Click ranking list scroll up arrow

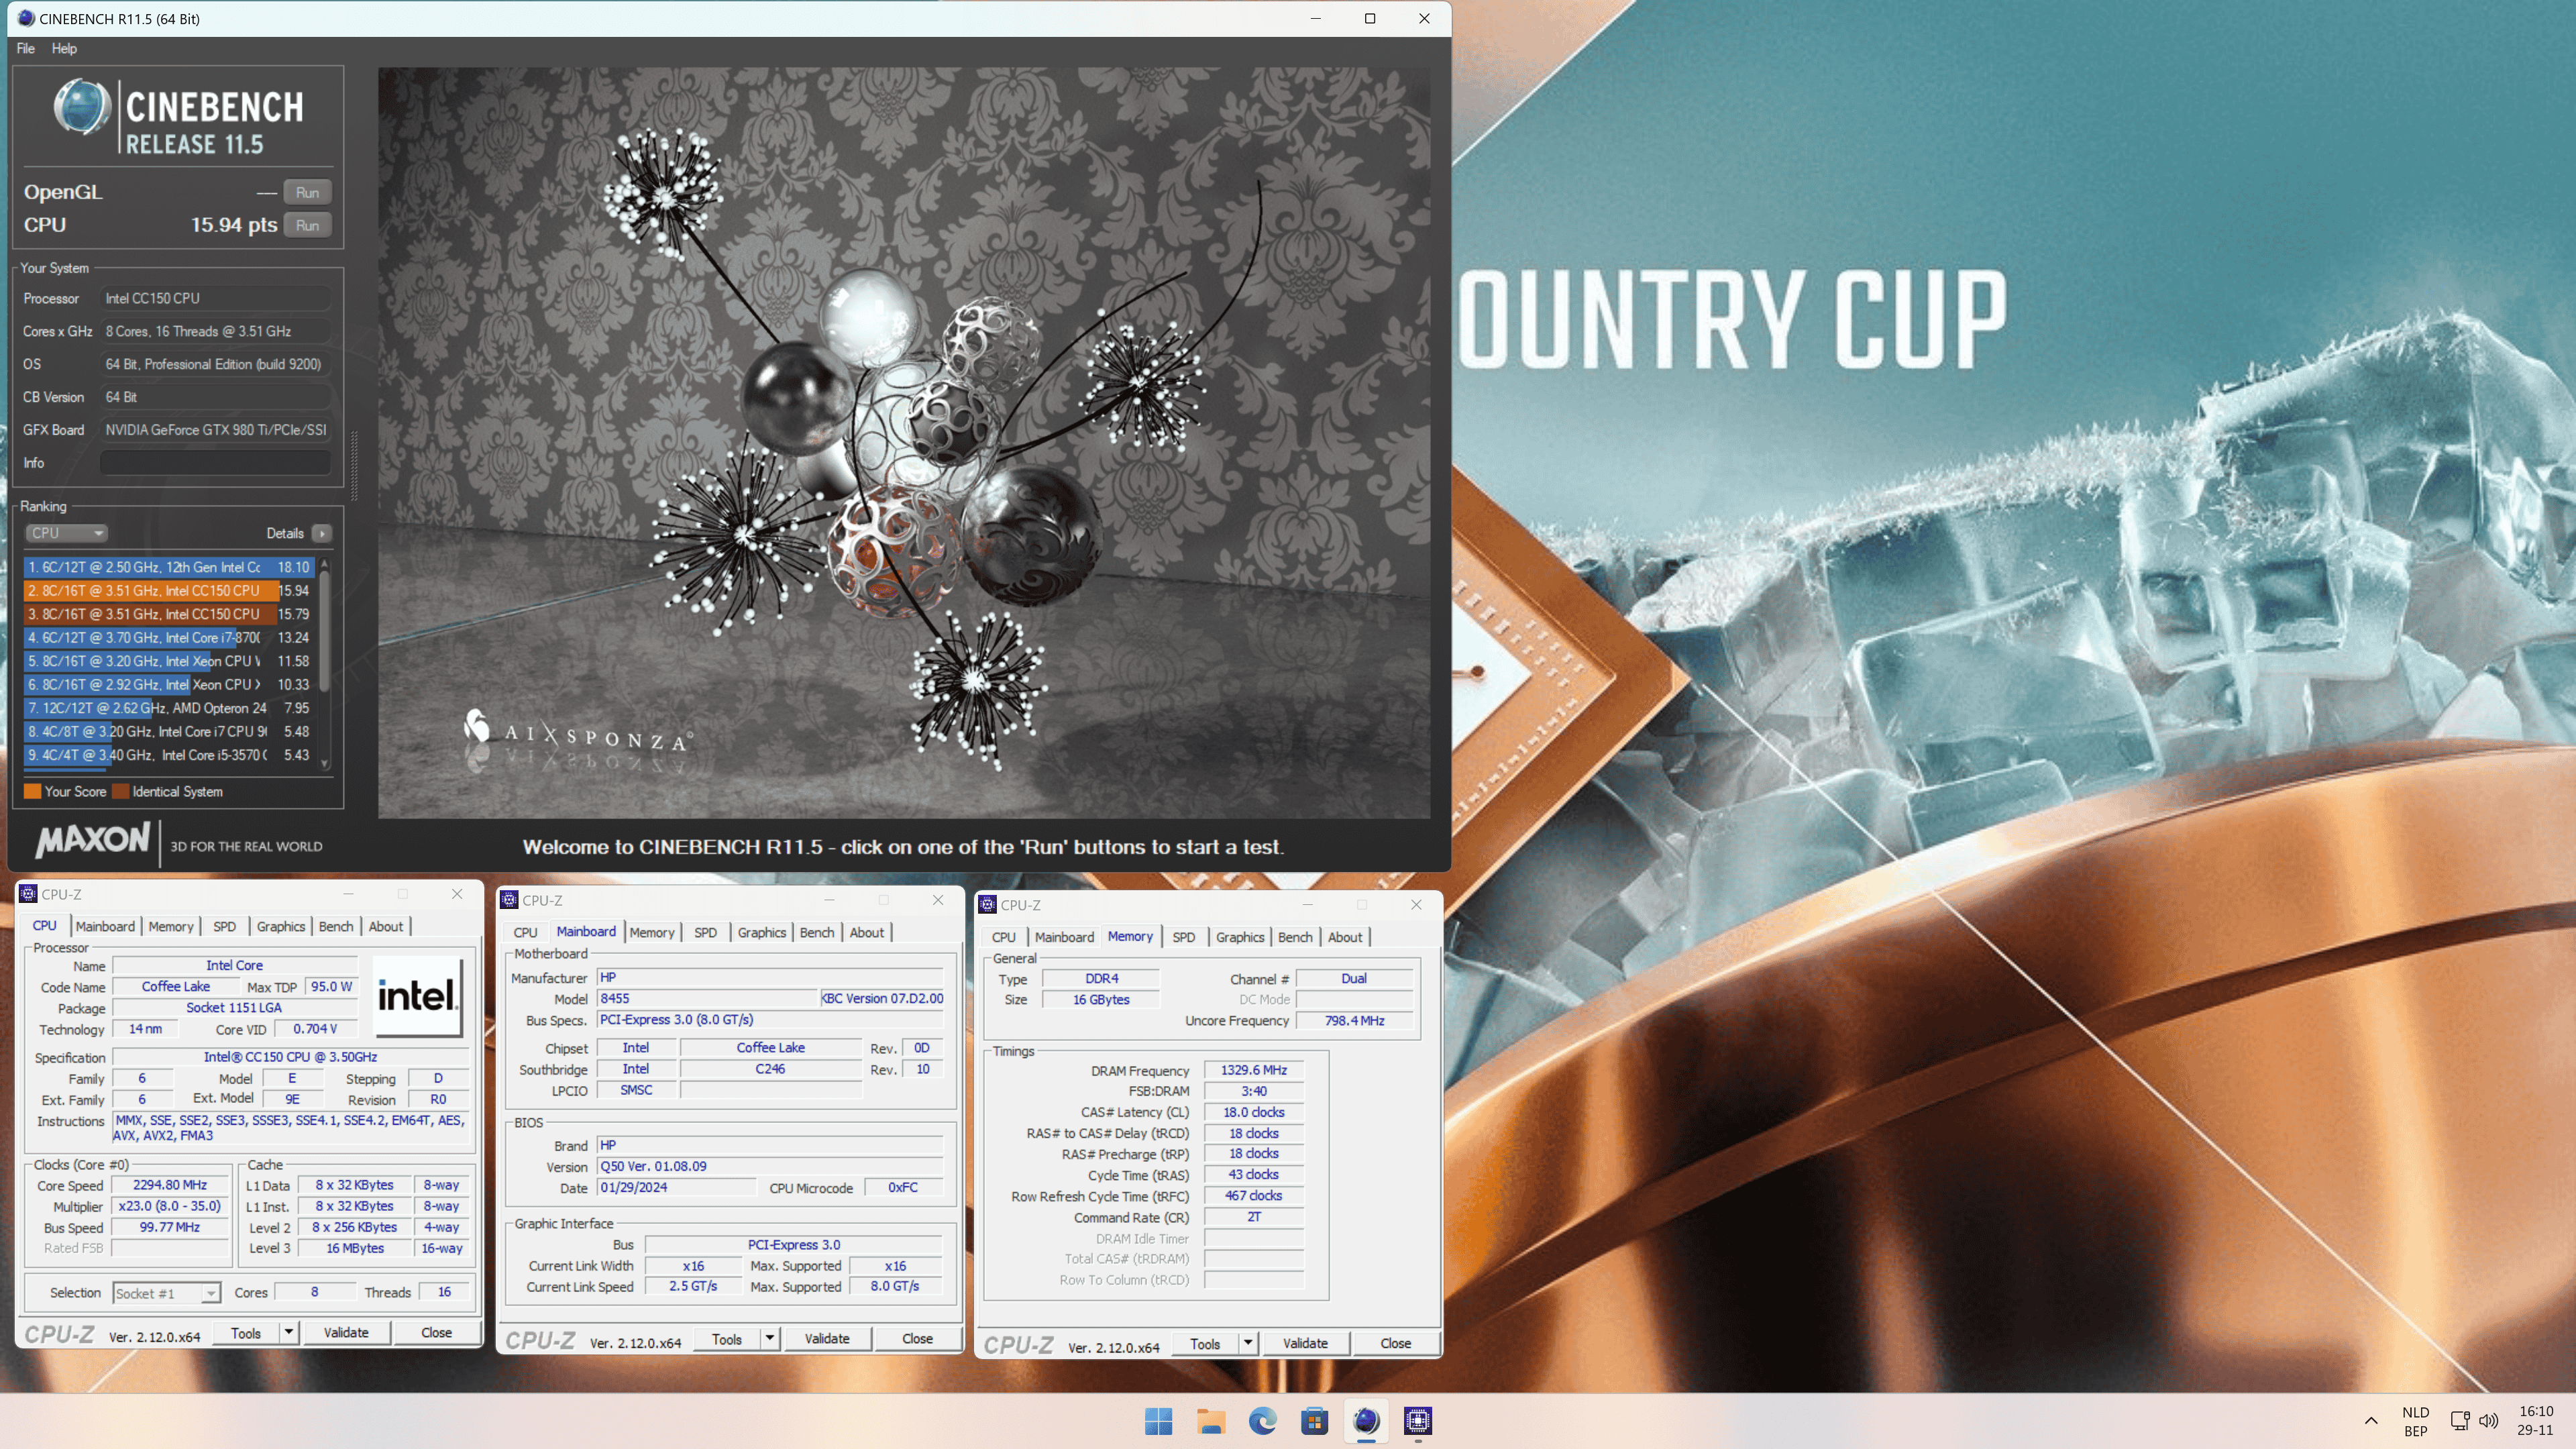pos(324,565)
